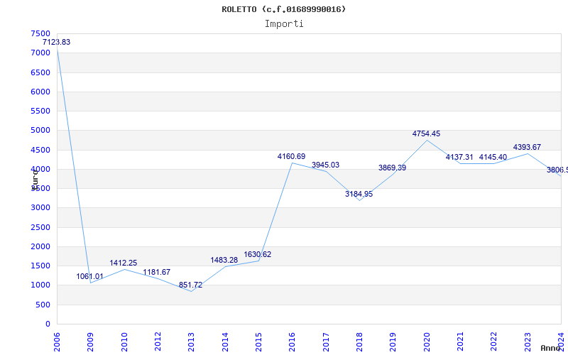Click the 1630.62 data label
The image size is (568, 355).
pos(258,254)
